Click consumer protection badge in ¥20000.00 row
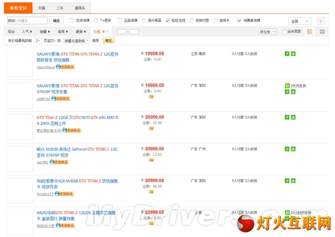The width and height of the screenshot is (335, 237). (x=293, y=117)
